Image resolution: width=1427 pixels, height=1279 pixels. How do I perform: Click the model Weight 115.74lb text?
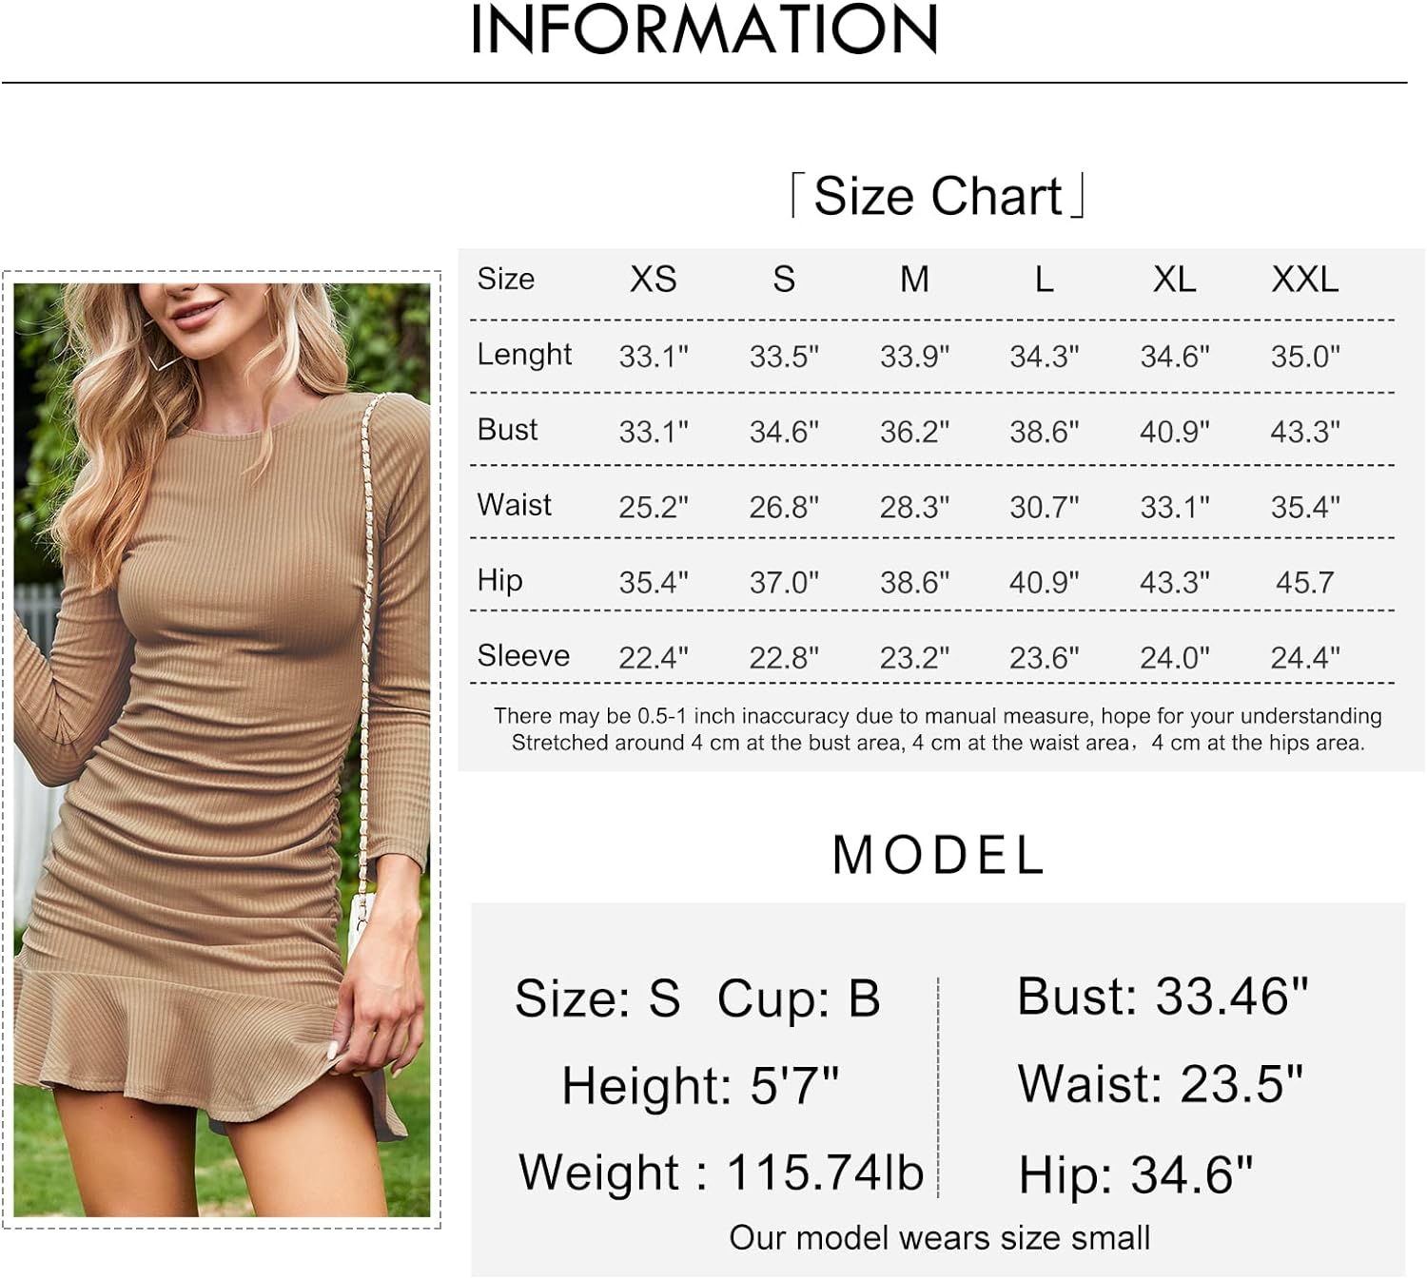(721, 1172)
